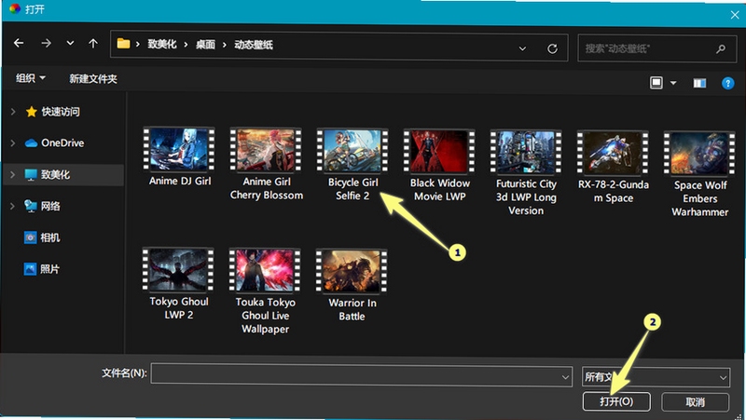Image resolution: width=746 pixels, height=420 pixels.
Task: Select 网络 in the sidebar
Action: pyautogui.click(x=50, y=206)
